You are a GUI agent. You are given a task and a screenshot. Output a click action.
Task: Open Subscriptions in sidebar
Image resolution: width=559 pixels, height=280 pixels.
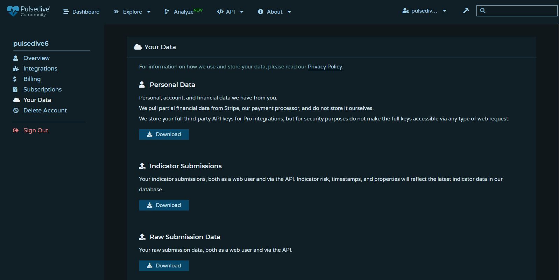[x=42, y=89]
